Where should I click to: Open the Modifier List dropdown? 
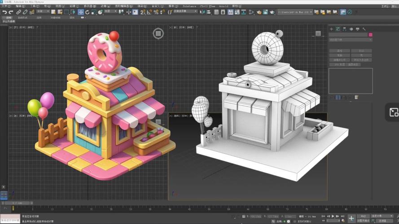tap(351, 40)
